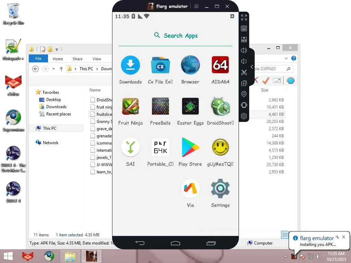Sort files by Size column header

(264, 90)
